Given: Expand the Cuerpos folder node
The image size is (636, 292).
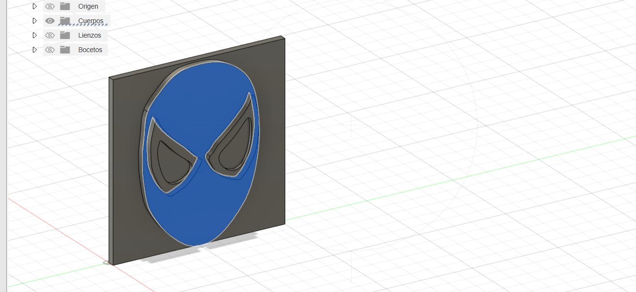Looking at the screenshot, I should 34,21.
